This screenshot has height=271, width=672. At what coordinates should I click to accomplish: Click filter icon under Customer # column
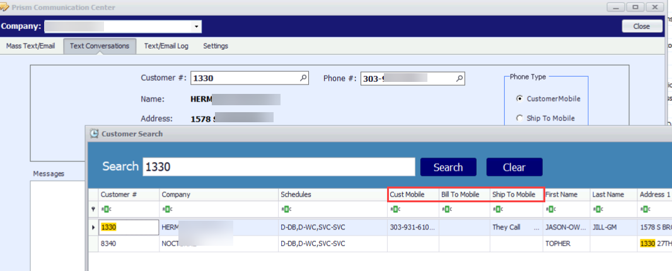(105, 209)
